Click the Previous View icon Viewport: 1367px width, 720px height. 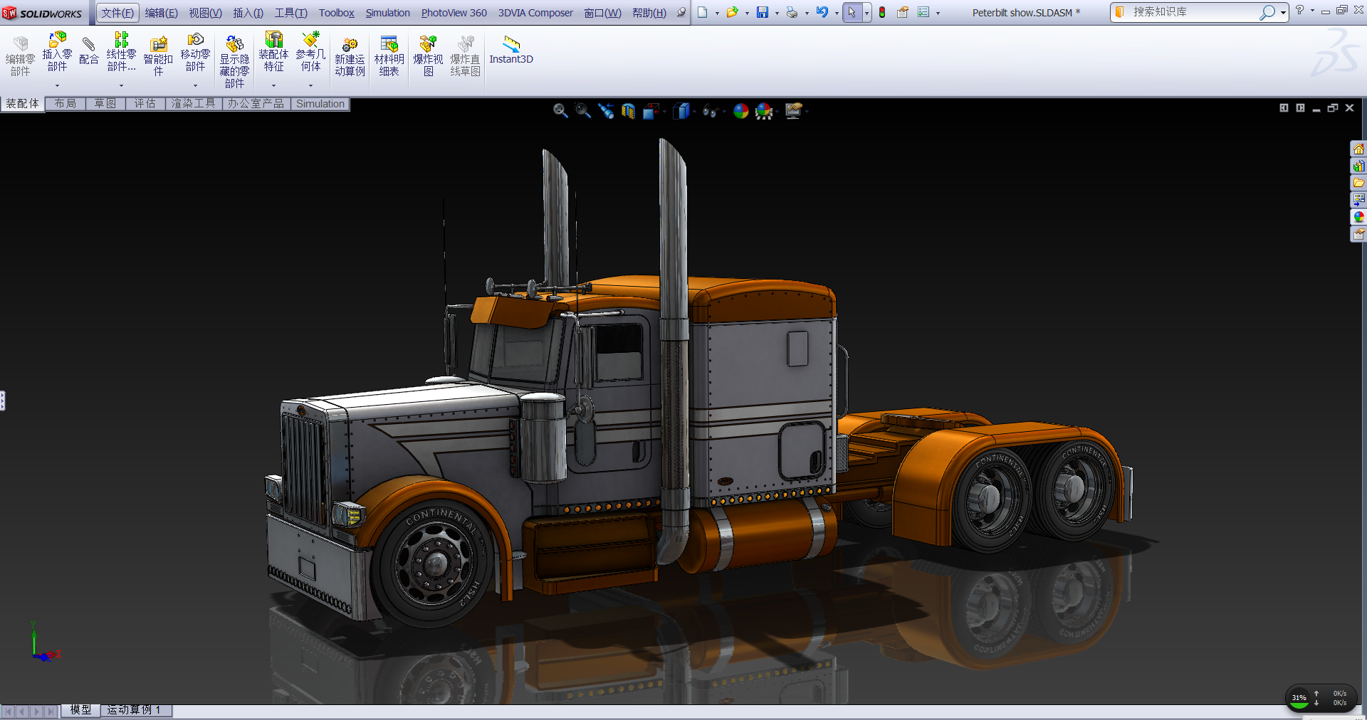tap(606, 111)
